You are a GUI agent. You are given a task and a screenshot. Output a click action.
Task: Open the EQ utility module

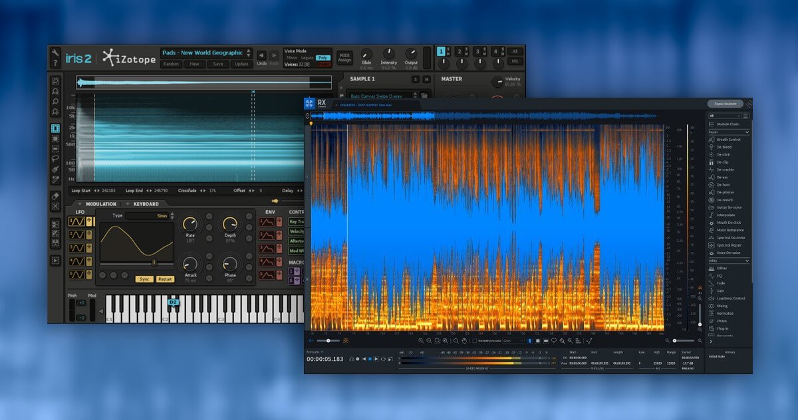point(721,276)
